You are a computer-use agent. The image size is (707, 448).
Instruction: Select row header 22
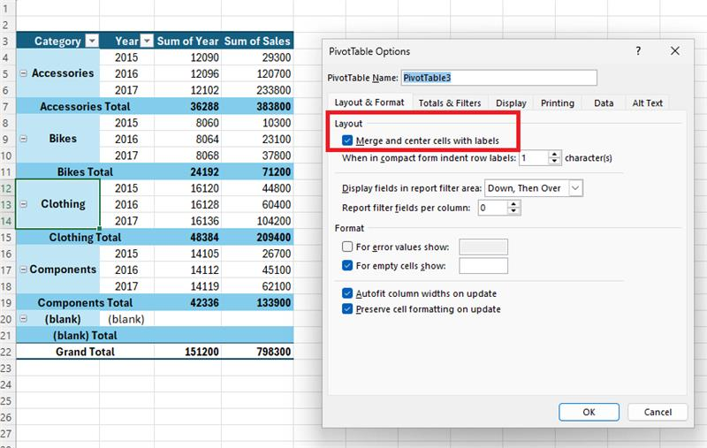pos(6,352)
